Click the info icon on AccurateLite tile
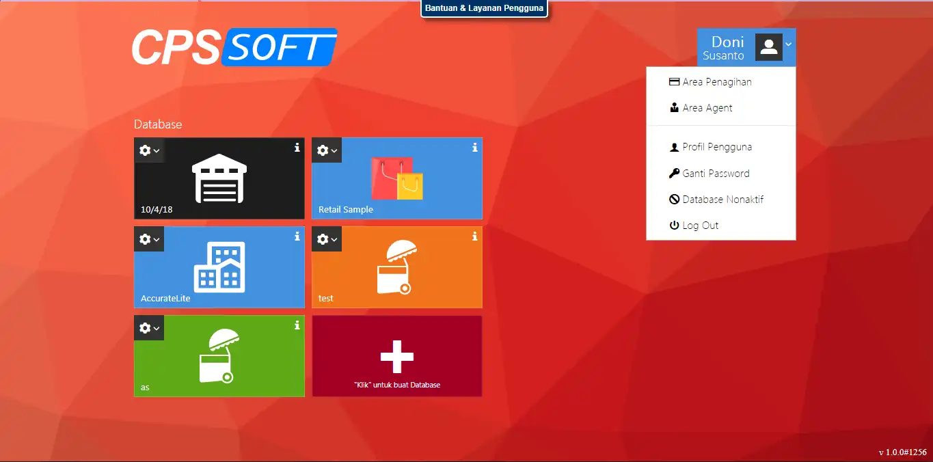Screen dimensions: 933x462 297,236
